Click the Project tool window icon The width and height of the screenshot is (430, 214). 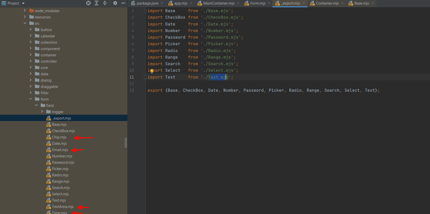click(4, 3)
